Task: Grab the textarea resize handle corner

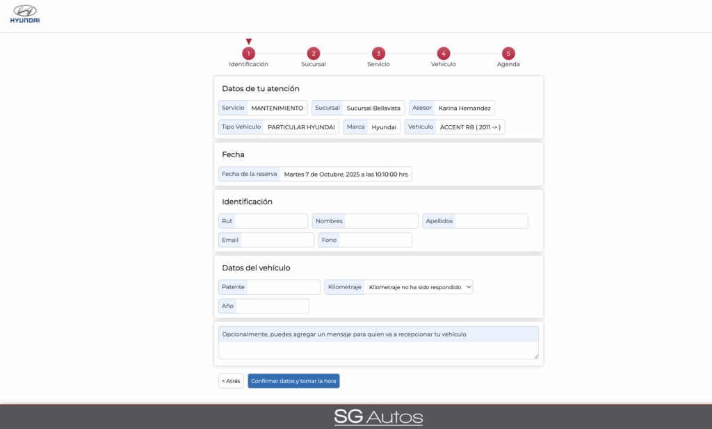Action: (x=535, y=357)
